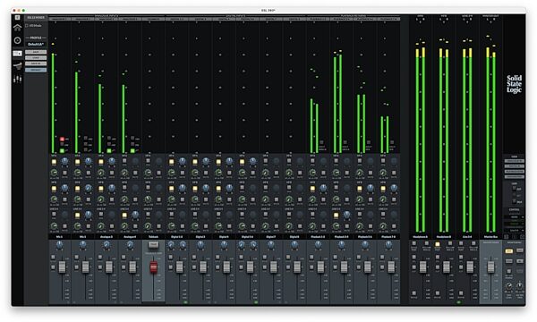Click the TALK button on Talkback channel

[x=153, y=245]
